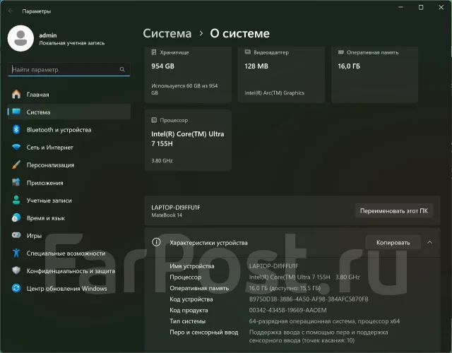
Task: Click the Bluetooth icon in sidebar
Action: click(x=16, y=129)
